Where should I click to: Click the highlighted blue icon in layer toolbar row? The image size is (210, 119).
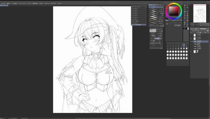coord(208,31)
